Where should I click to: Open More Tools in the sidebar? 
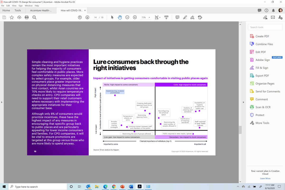click(262, 123)
